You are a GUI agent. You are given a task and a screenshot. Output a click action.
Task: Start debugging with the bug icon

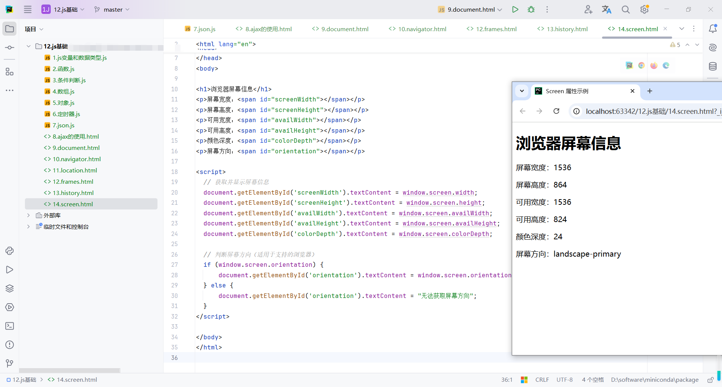coord(531,9)
